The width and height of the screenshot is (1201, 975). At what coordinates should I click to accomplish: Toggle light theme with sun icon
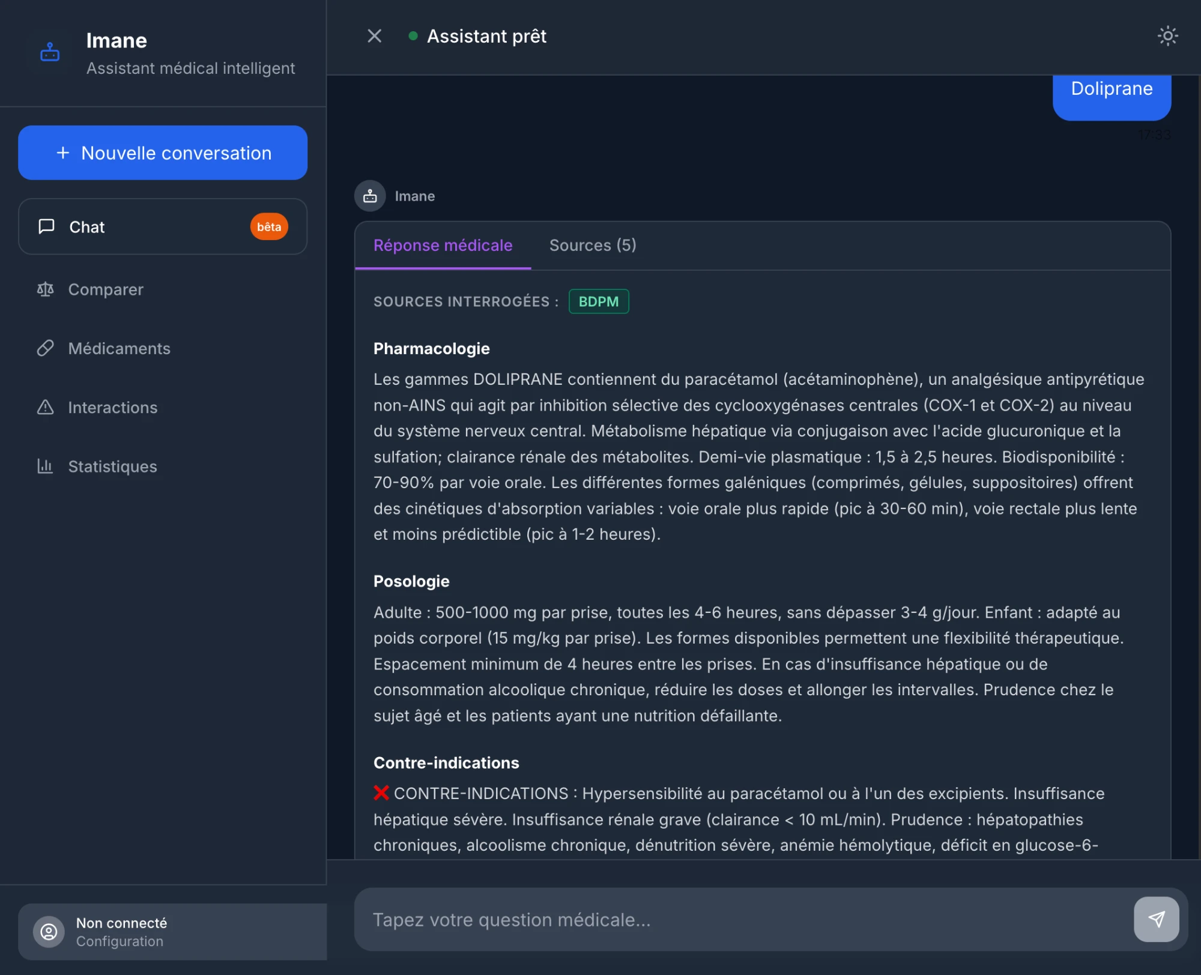coord(1167,36)
